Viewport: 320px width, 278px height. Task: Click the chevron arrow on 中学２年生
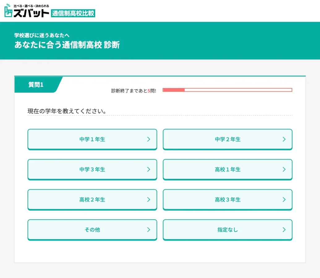point(284,139)
